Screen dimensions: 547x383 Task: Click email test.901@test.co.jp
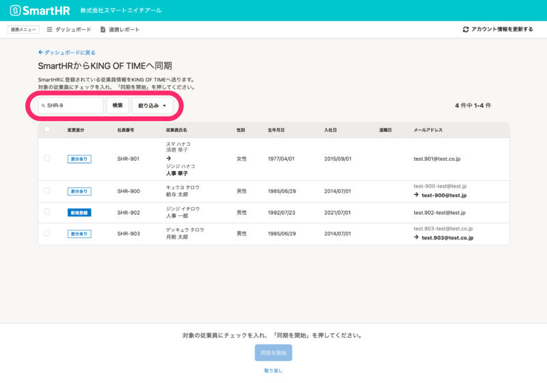tap(437, 159)
